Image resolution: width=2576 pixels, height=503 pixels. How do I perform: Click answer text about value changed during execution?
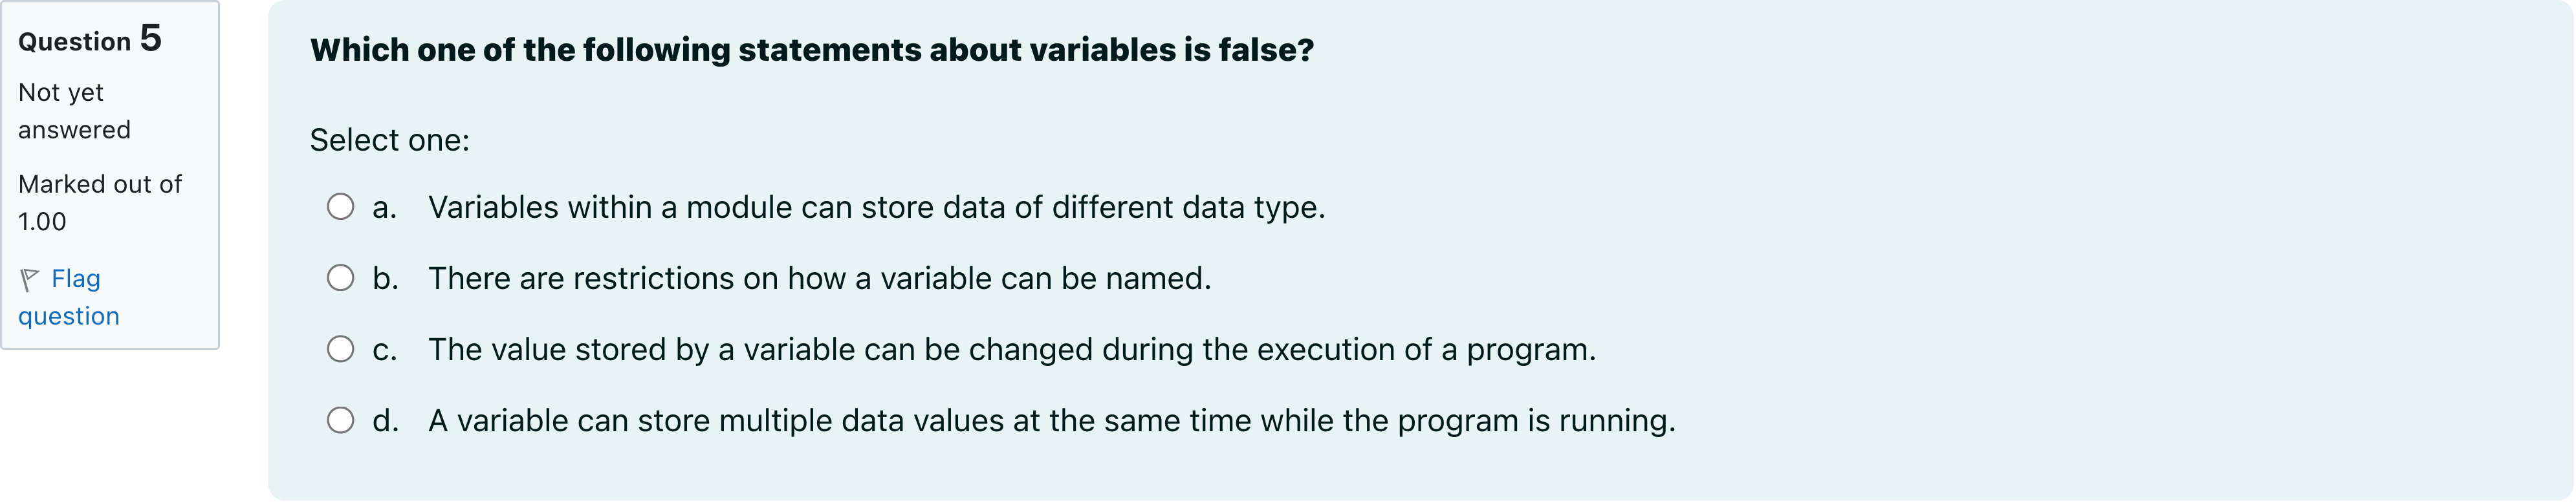[x=1011, y=349]
